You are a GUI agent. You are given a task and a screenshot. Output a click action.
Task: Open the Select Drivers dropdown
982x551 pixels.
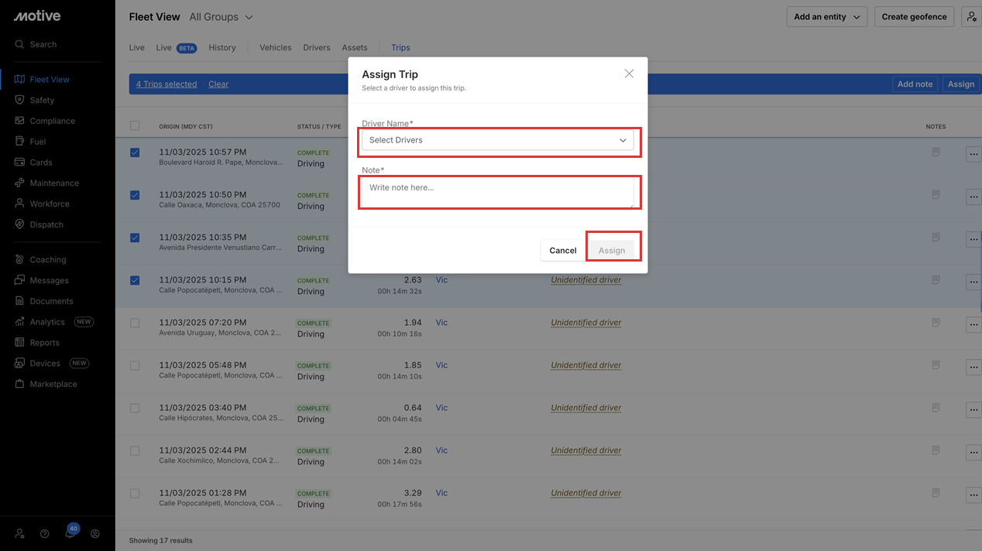[x=497, y=140]
